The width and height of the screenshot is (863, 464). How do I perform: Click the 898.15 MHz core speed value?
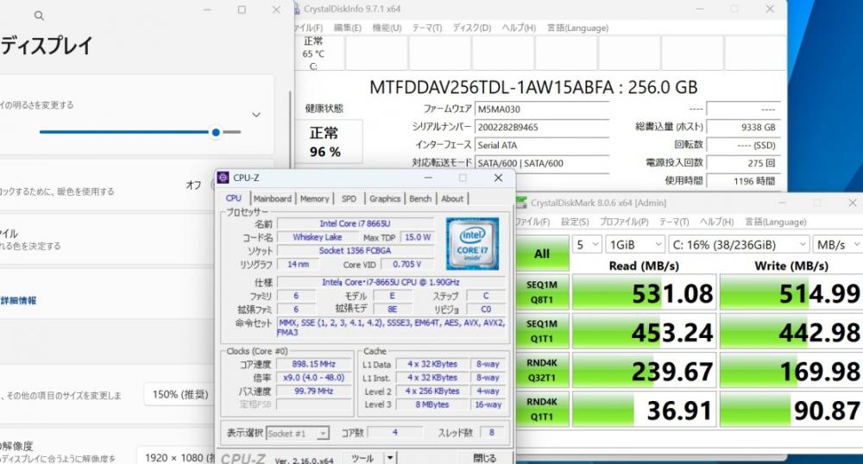point(314,364)
